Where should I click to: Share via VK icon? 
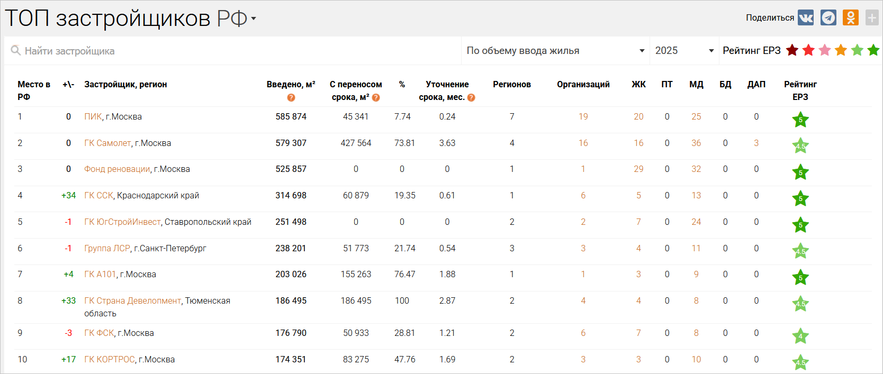[806, 18]
